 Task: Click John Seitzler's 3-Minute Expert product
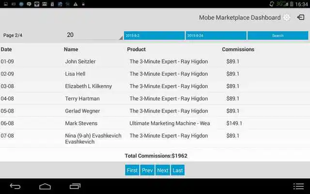[x=169, y=62]
